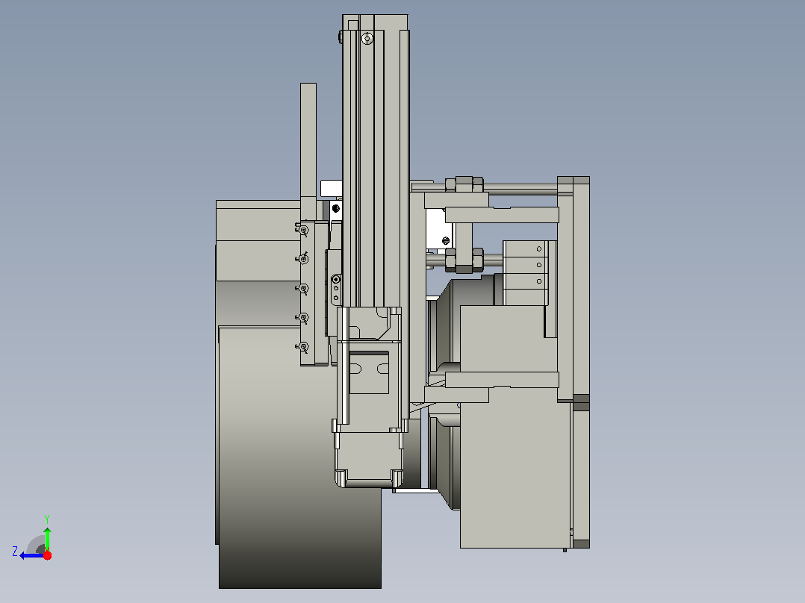
Task: Click the red X axis dot at the triad origin
Action: coord(47,555)
